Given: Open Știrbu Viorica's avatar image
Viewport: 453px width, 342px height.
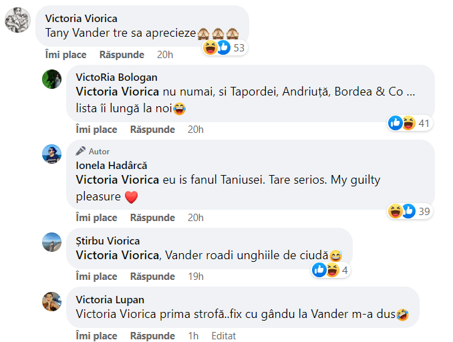Looking at the screenshot, I should 51,242.
